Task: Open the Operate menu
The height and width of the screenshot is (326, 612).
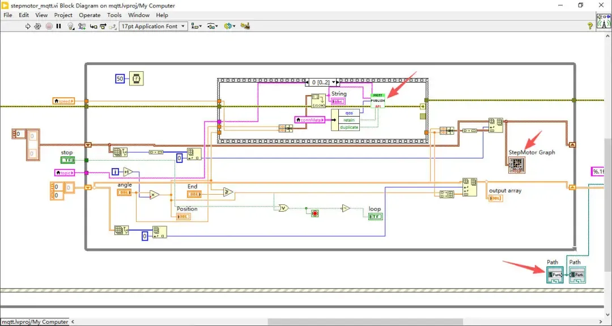Action: [x=90, y=15]
